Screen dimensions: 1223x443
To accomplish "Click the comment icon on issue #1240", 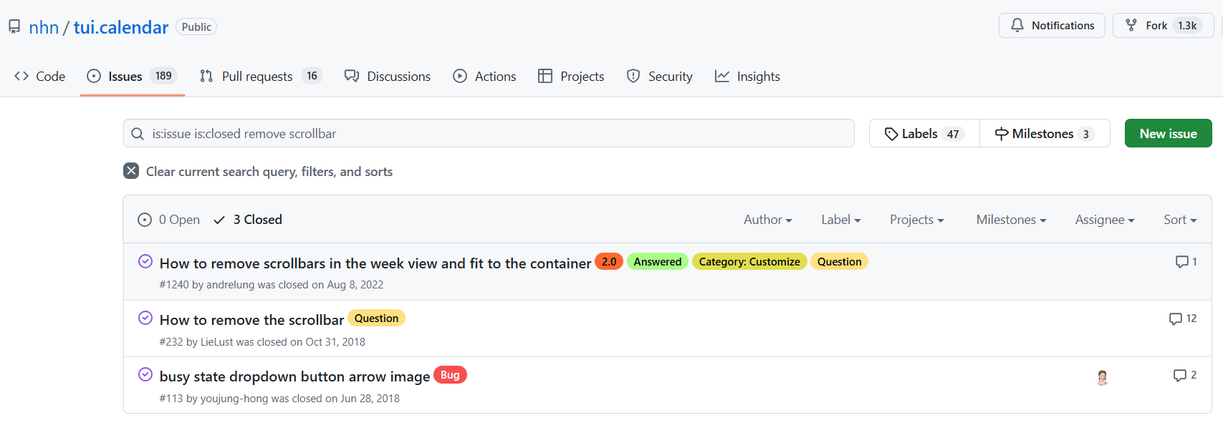I will click(x=1181, y=262).
